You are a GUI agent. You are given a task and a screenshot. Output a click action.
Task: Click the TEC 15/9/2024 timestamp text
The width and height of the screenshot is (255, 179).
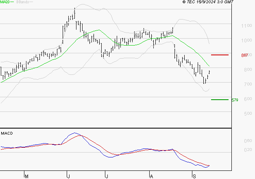tap(208, 2)
